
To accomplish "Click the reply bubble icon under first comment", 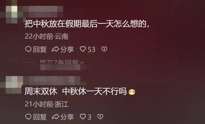I will tap(28, 49).
